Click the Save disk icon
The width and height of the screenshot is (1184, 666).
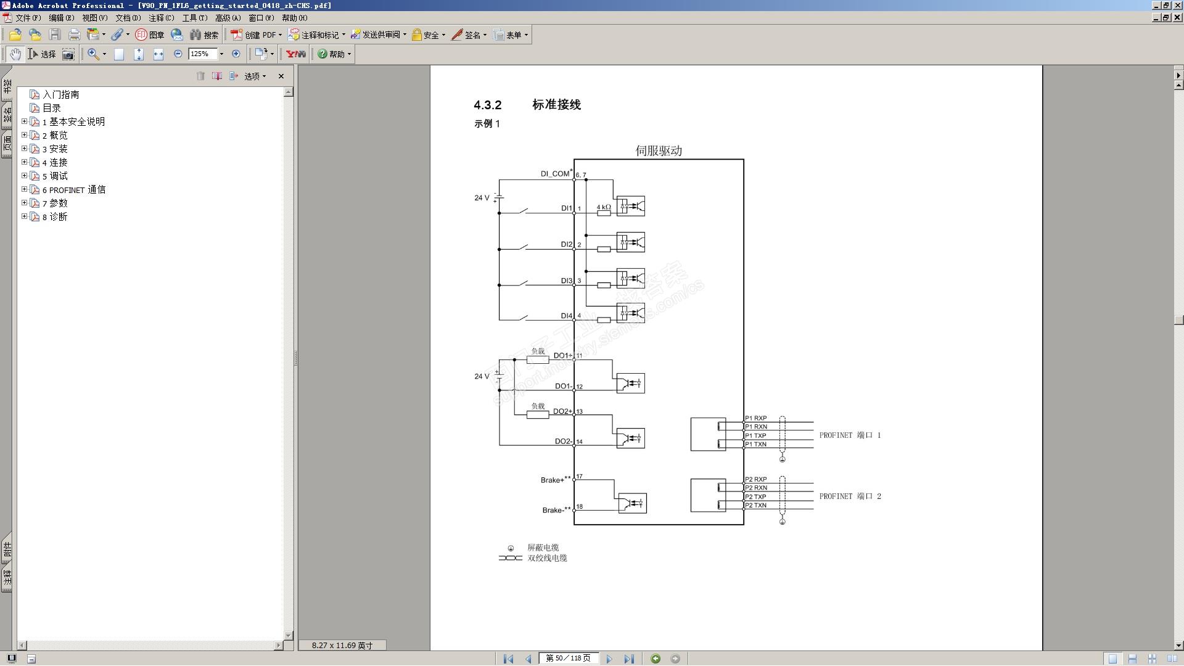pos(55,35)
